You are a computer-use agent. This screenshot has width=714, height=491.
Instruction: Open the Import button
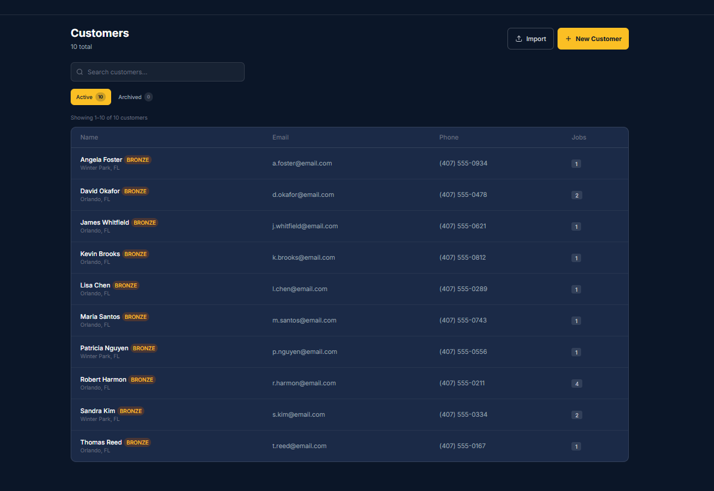click(530, 39)
